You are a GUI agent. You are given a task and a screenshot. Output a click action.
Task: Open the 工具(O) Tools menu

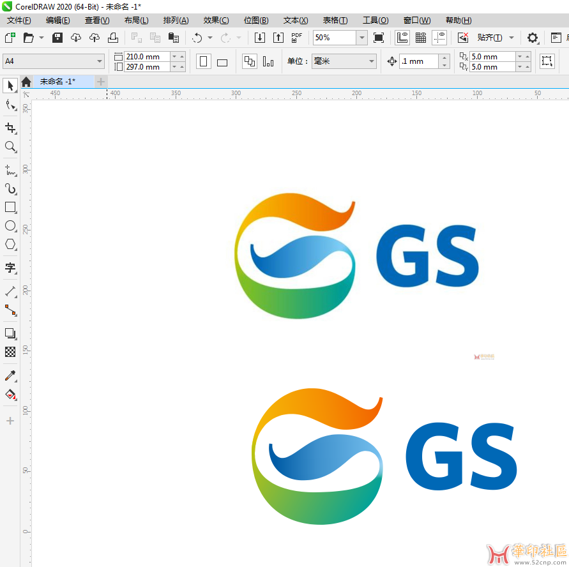(x=376, y=20)
